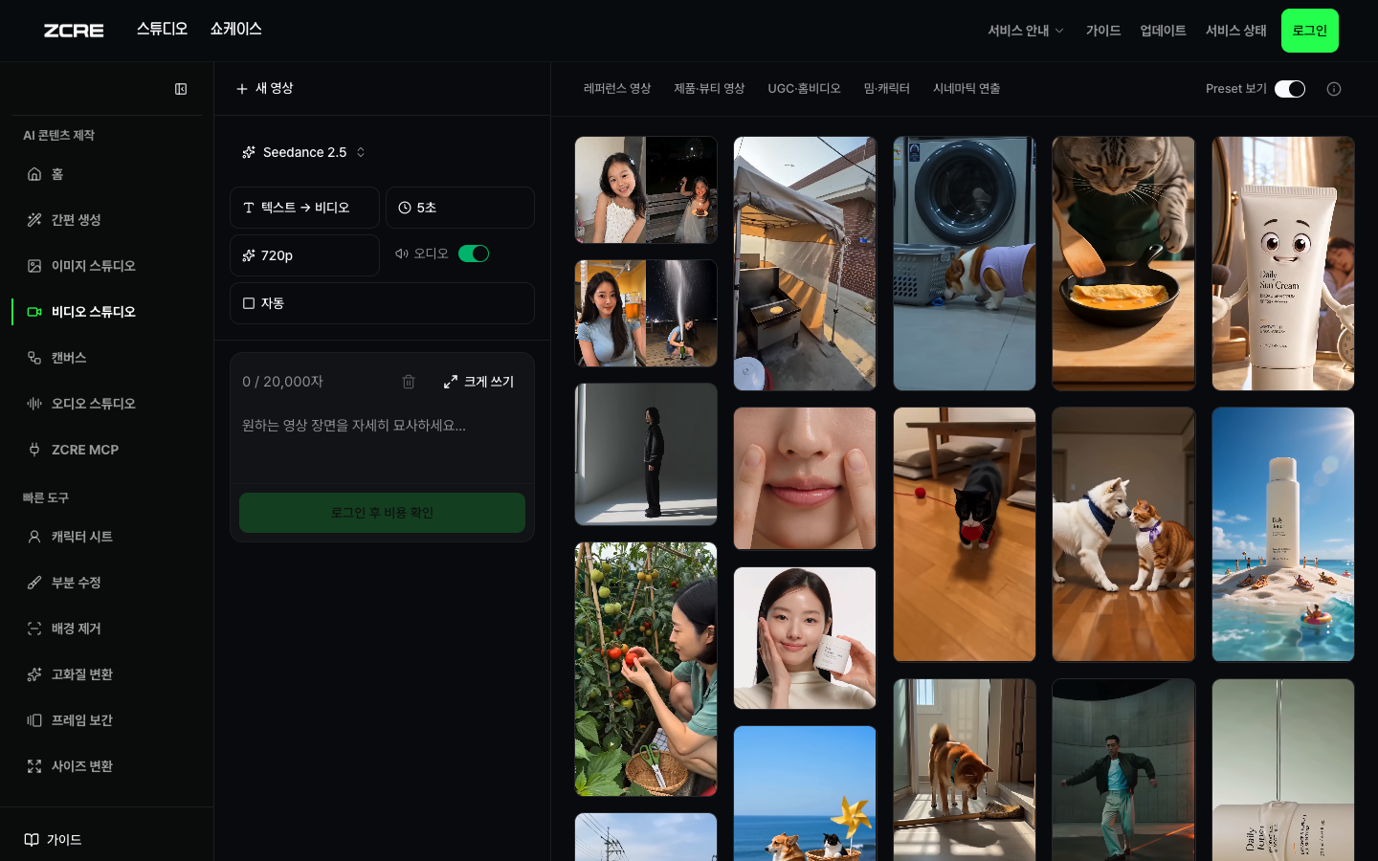Image resolution: width=1378 pixels, height=861 pixels.
Task: Click the plug icon for ZCRE MCP
Action: coord(34,450)
